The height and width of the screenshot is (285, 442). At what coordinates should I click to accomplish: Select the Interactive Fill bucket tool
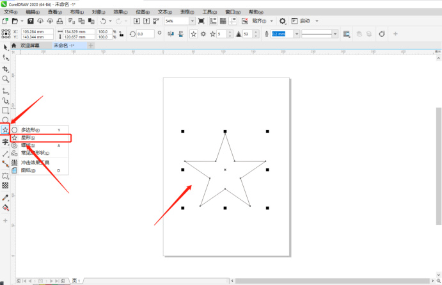click(5, 208)
